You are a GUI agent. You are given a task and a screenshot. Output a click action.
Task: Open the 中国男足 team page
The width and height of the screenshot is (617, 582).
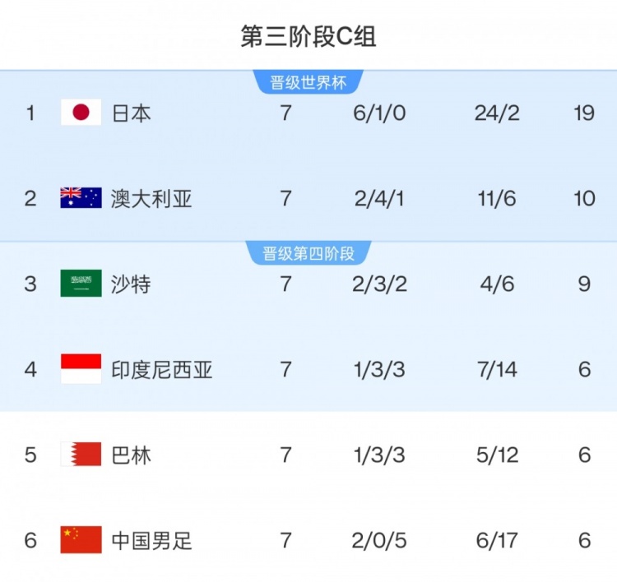coord(151,540)
